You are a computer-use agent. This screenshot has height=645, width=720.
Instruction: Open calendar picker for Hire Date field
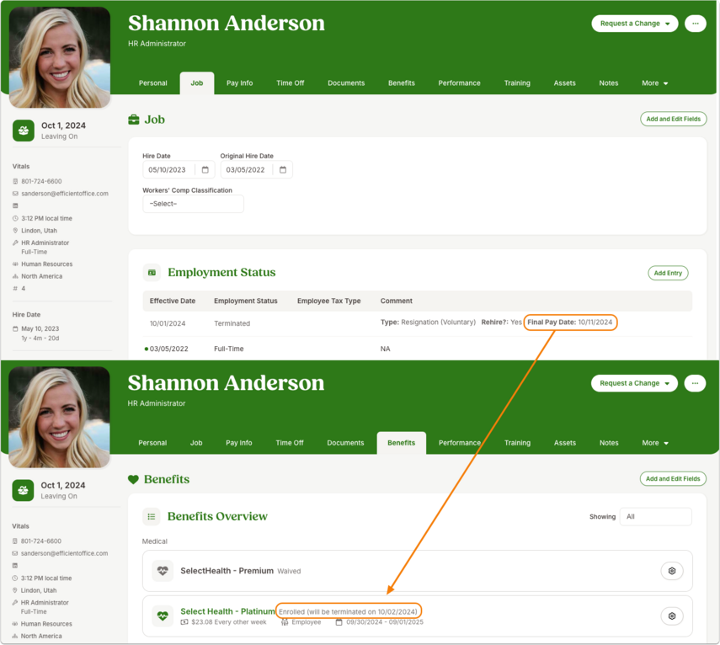pyautogui.click(x=205, y=170)
